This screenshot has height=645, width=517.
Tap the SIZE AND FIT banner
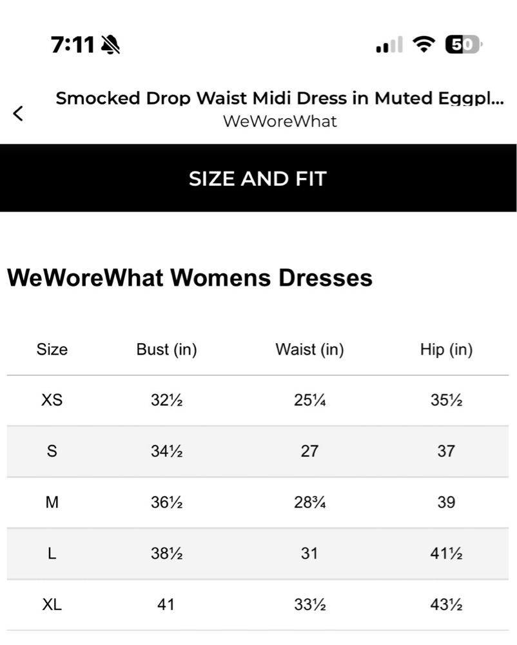258,178
